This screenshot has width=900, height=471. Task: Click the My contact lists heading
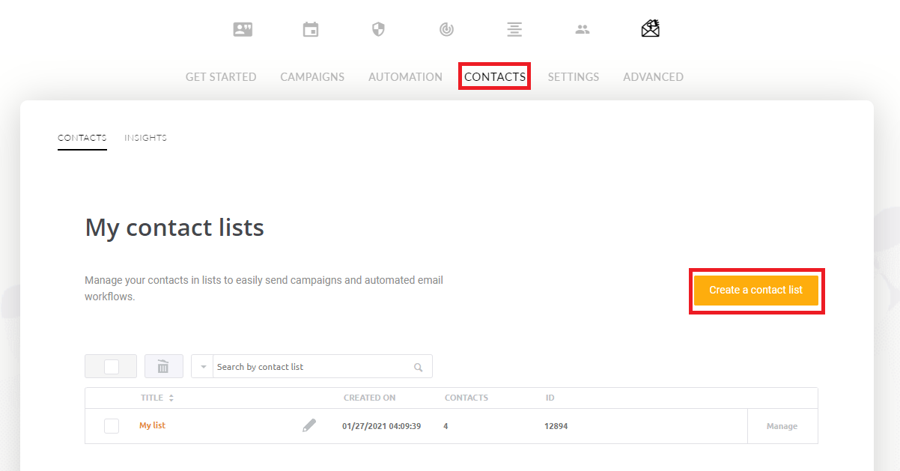pos(174,227)
